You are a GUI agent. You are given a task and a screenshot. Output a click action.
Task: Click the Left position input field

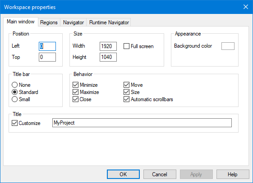[47, 46]
